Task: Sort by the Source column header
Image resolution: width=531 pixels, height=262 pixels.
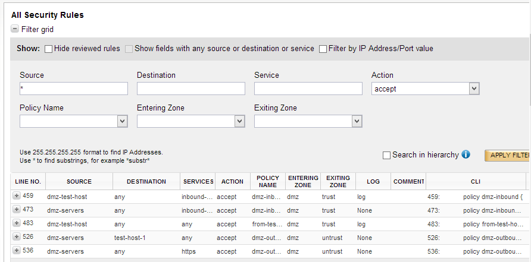Action: coord(79,182)
